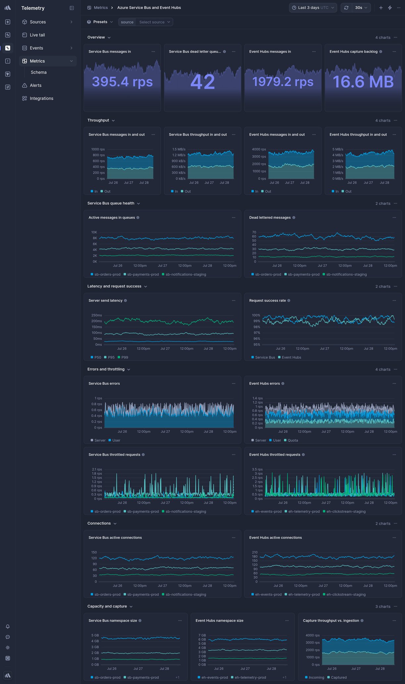Toggle sb-notifications-staging in Dead lettered legend
Screen dimensions: 405x684
click(345, 275)
